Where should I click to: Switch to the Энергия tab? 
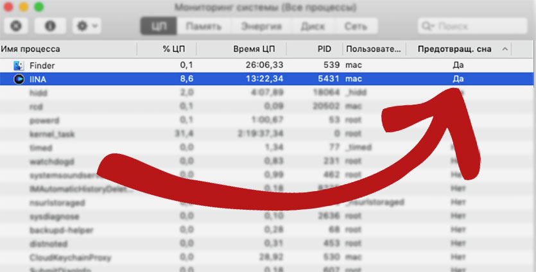261,26
